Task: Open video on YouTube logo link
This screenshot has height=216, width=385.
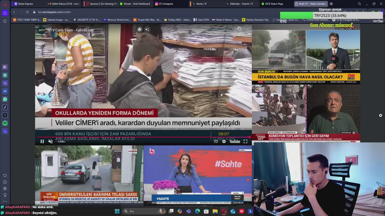Action: [235, 142]
